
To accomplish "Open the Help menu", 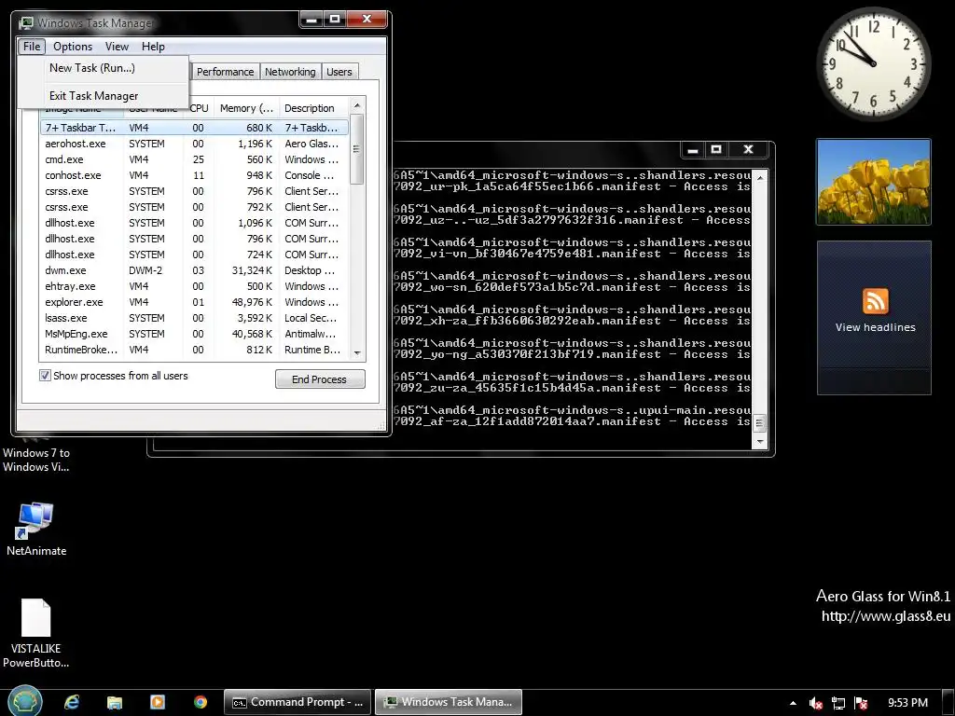I will [x=153, y=47].
